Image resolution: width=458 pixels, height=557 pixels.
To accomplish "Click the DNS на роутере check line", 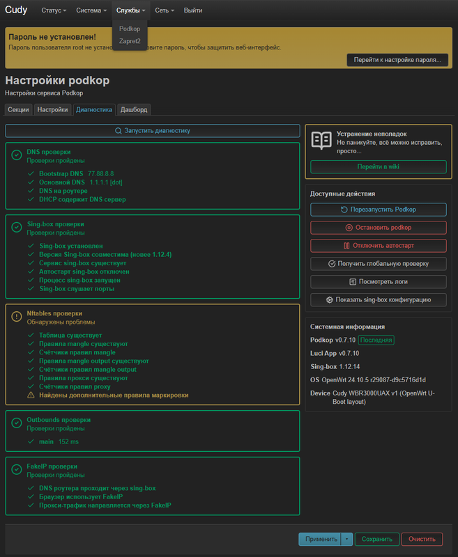I will point(63,191).
